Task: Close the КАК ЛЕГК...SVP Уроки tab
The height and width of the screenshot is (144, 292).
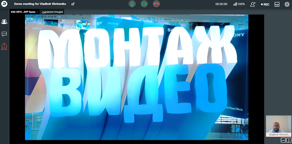Action: [38, 12]
